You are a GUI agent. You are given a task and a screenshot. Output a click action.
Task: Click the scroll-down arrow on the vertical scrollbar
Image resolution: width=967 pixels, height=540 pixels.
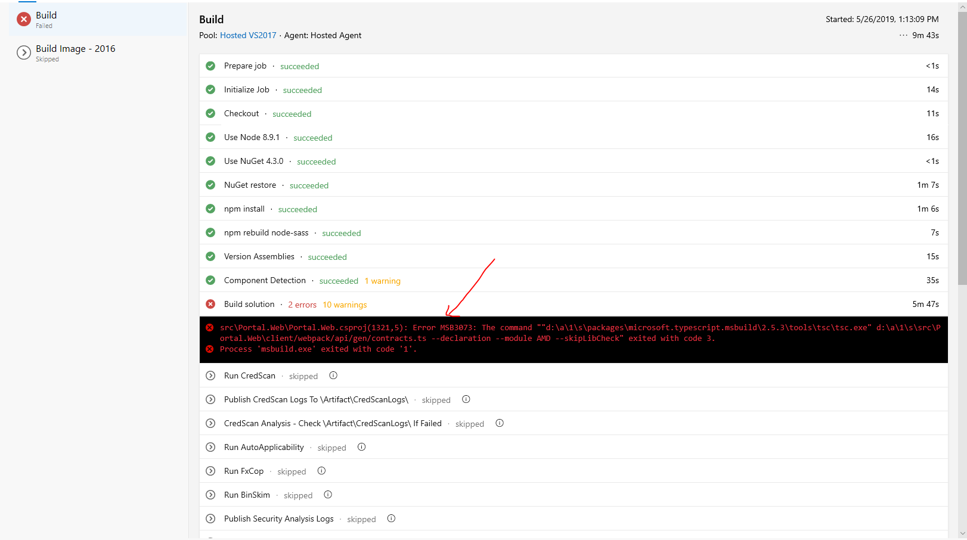point(962,533)
